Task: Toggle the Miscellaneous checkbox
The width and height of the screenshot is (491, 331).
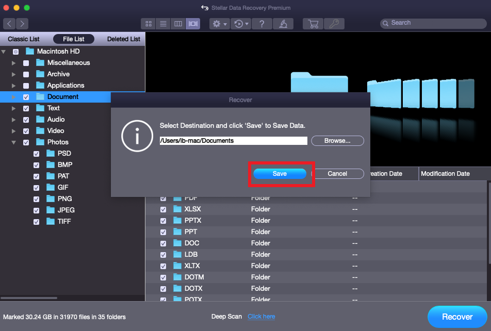Action: pos(26,63)
